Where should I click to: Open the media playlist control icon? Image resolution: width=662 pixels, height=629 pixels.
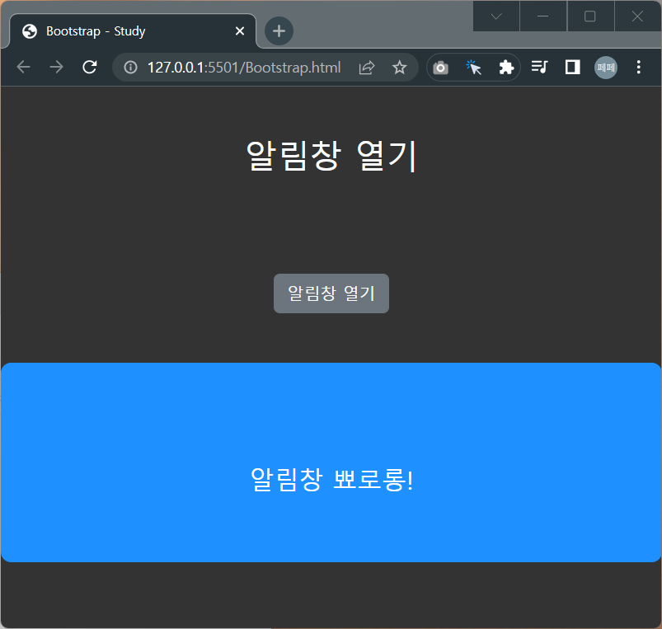click(x=538, y=67)
